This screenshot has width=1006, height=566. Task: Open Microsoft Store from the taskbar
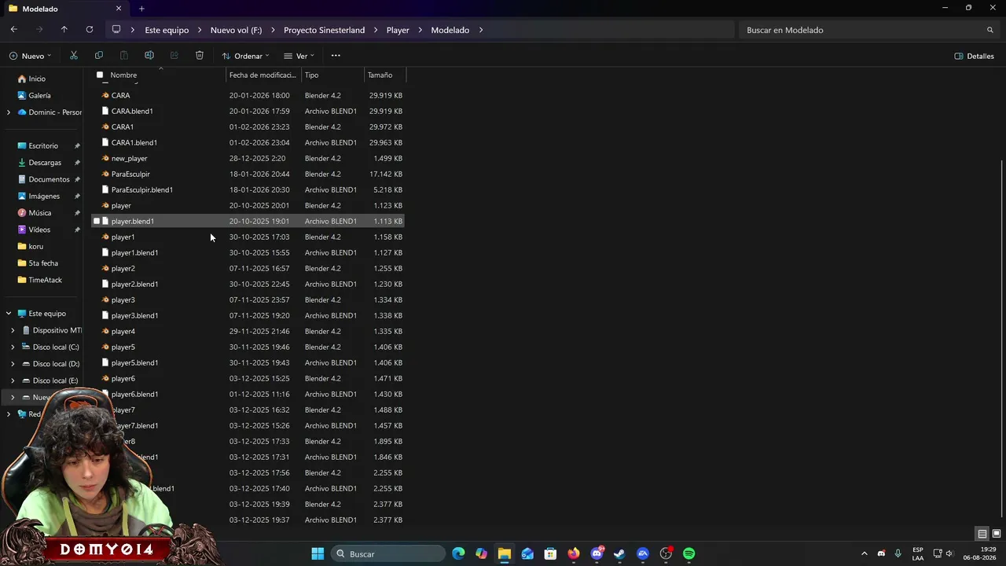click(x=550, y=554)
